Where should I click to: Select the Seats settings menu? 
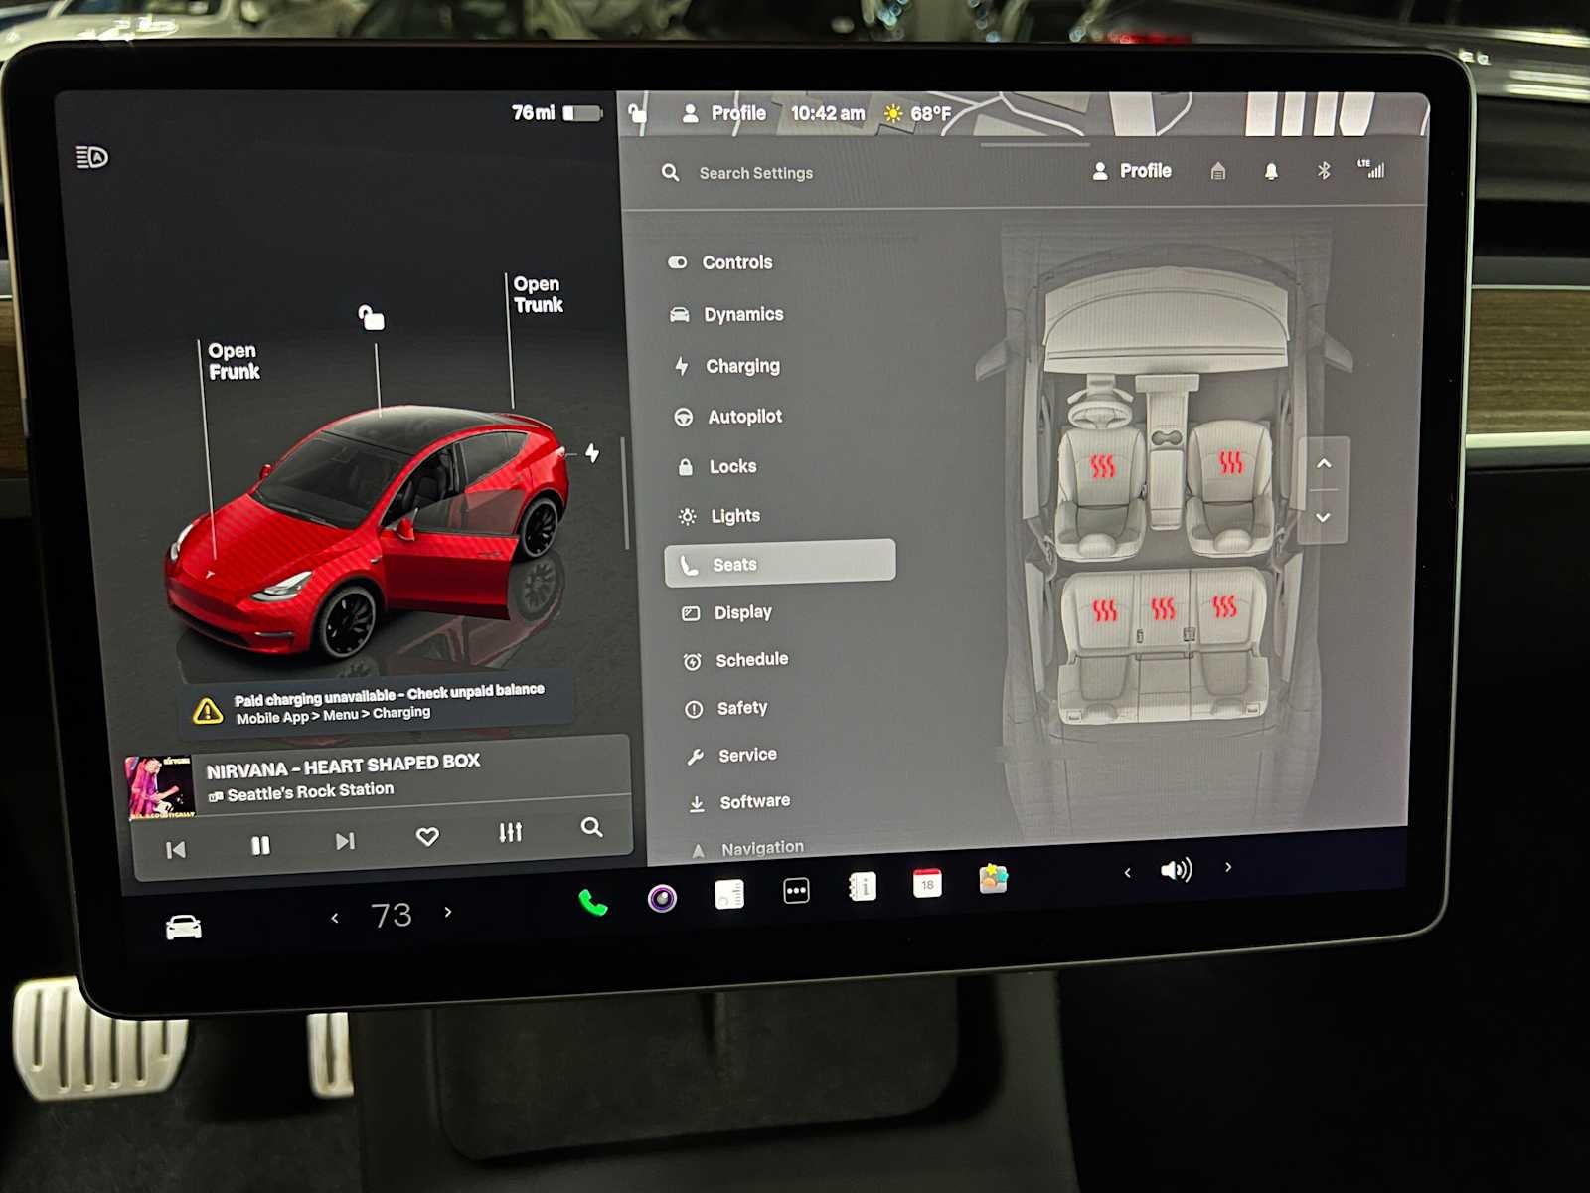(x=780, y=562)
